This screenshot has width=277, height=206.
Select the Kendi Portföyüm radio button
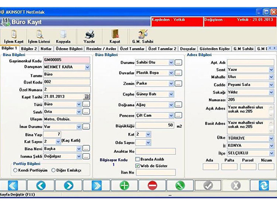click(15, 170)
